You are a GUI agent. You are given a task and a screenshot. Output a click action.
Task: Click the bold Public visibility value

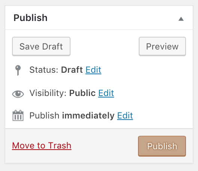pyautogui.click(x=82, y=93)
